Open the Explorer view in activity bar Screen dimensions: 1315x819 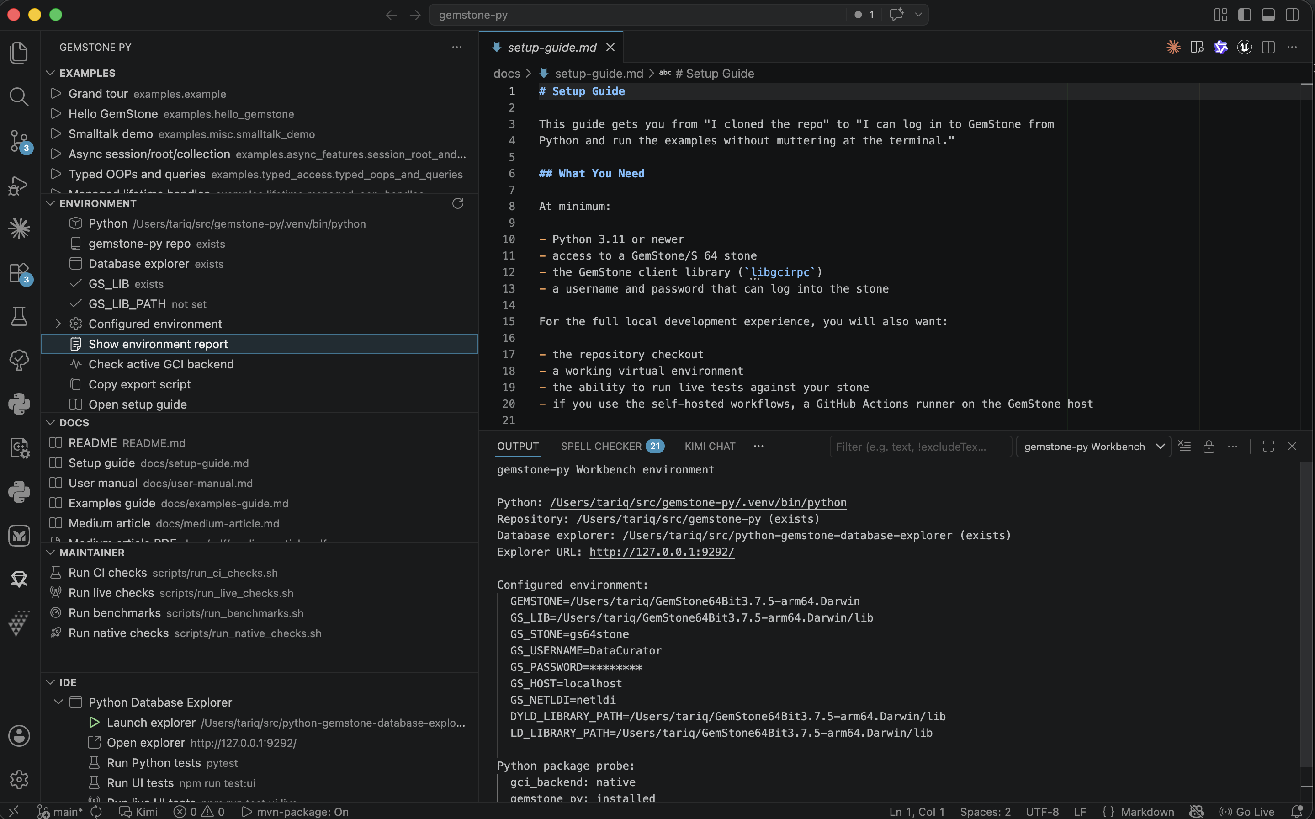(x=19, y=53)
